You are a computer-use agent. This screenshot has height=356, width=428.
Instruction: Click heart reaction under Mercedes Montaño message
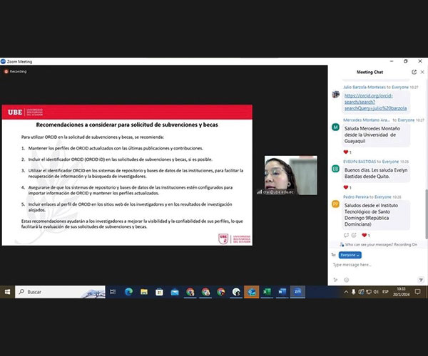pyautogui.click(x=347, y=152)
